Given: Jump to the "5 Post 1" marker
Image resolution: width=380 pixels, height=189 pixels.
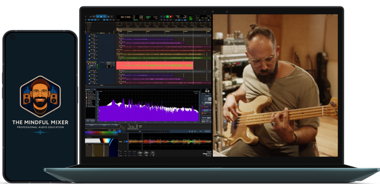Looking at the screenshot, I should pos(185,32).
